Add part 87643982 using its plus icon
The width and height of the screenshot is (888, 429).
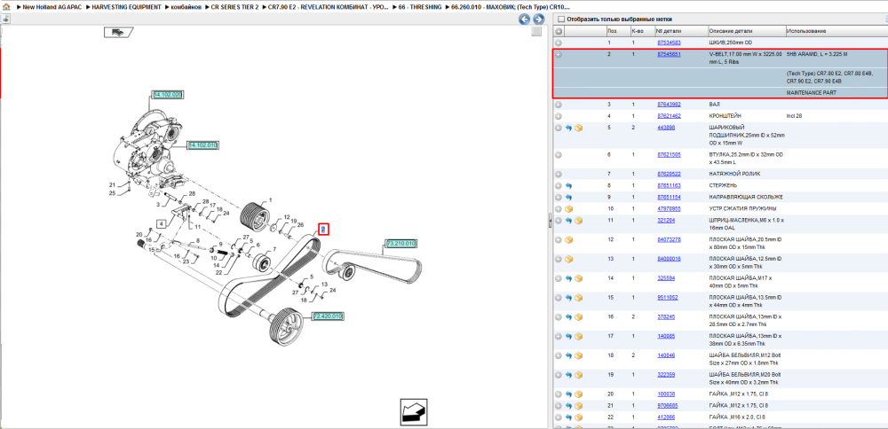point(559,105)
